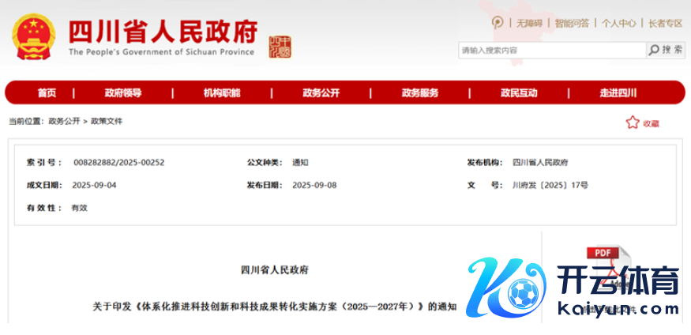Click 政策文件 in the breadcrumb
691x335 pixels.
(x=107, y=122)
